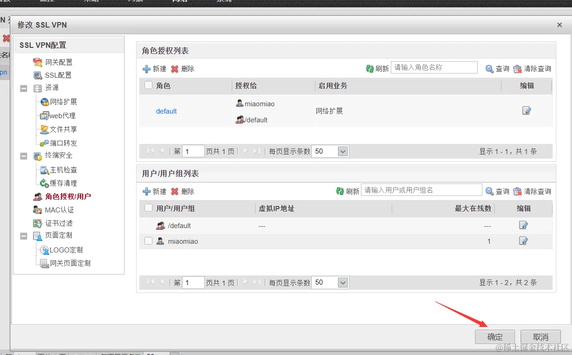The image size is (572, 355).
Task: Select the 证书过滤 icon
Action: [38, 223]
